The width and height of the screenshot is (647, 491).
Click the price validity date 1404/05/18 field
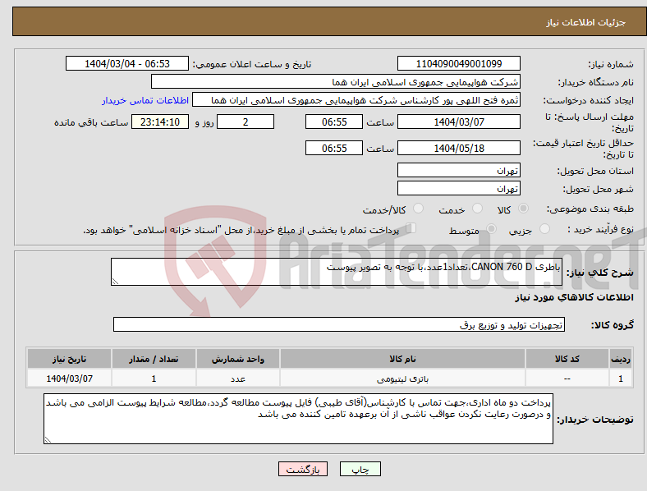459,148
